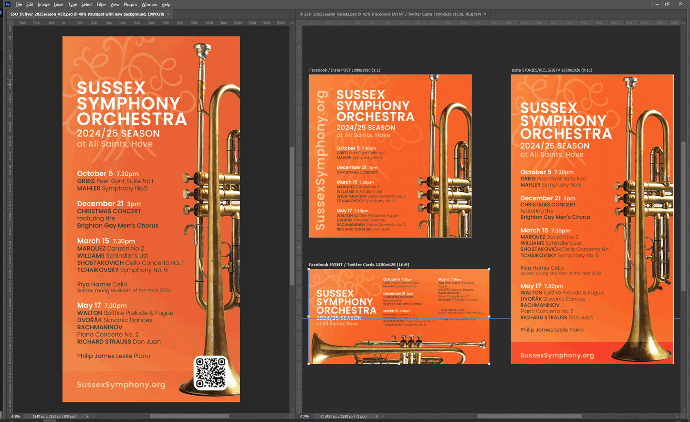Click the flyer document horizontal scrollbar thumb
Screen dimensions: 690x422
coord(189,416)
